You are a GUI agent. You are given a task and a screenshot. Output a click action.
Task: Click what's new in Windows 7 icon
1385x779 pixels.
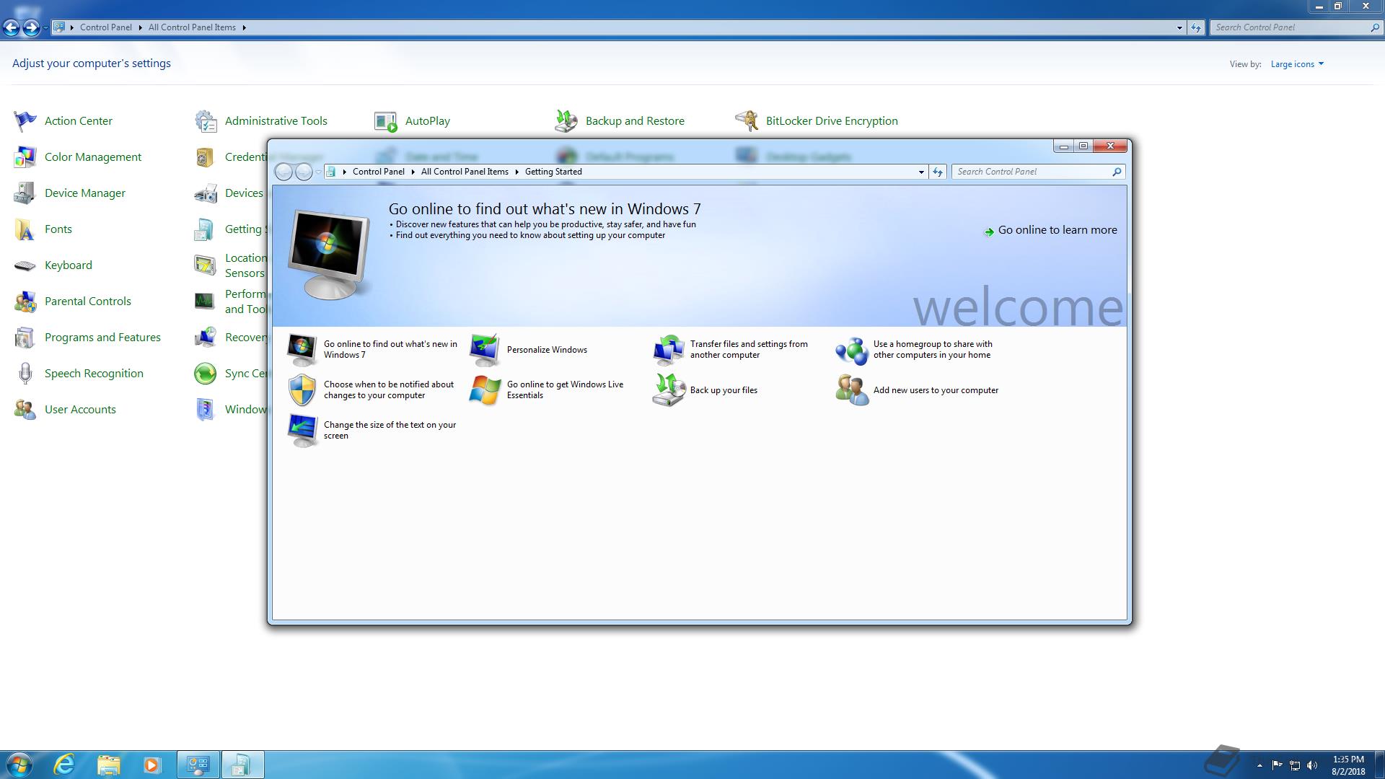pyautogui.click(x=302, y=350)
